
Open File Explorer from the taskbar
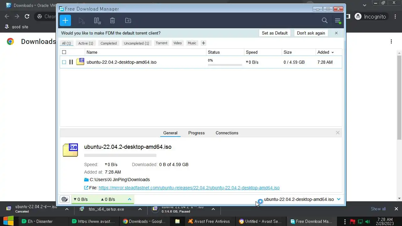(x=177, y=221)
